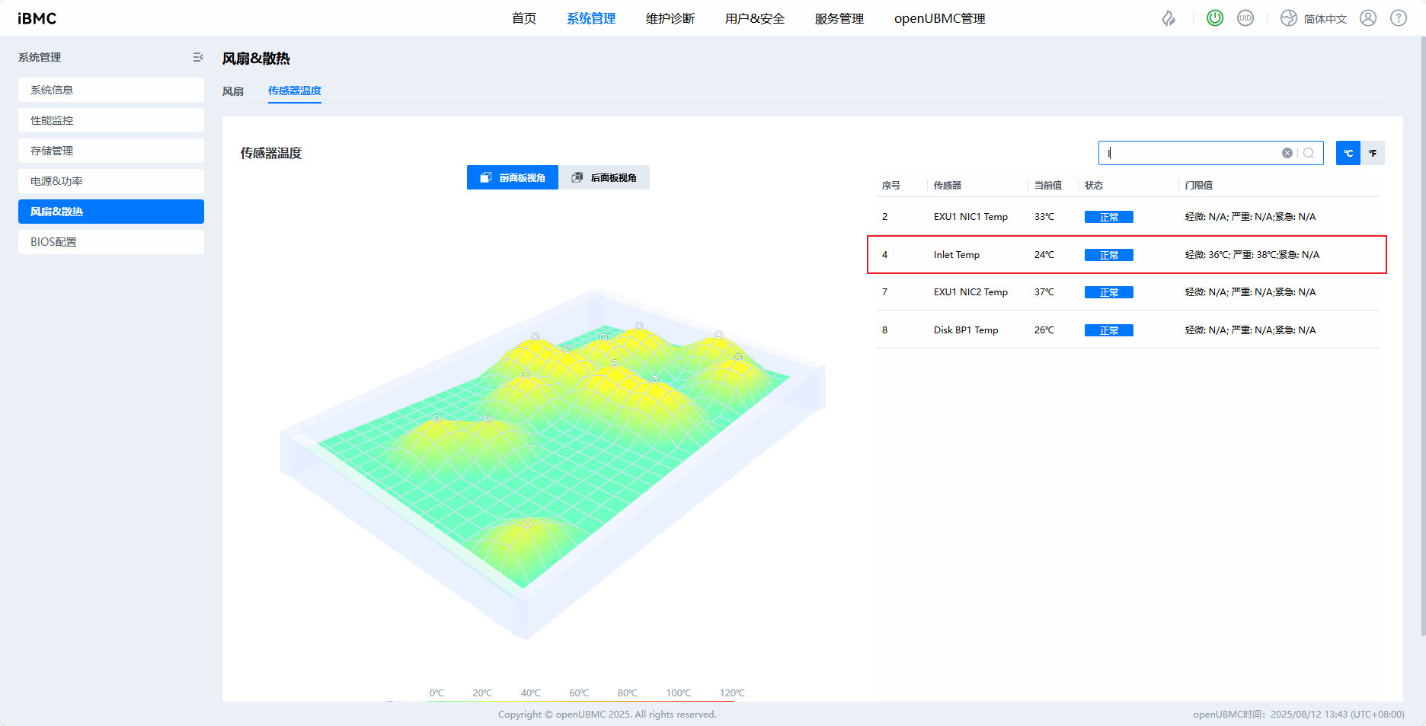The height and width of the screenshot is (726, 1426).
Task: Open the 简体中文 language dropdown
Action: (x=1314, y=18)
